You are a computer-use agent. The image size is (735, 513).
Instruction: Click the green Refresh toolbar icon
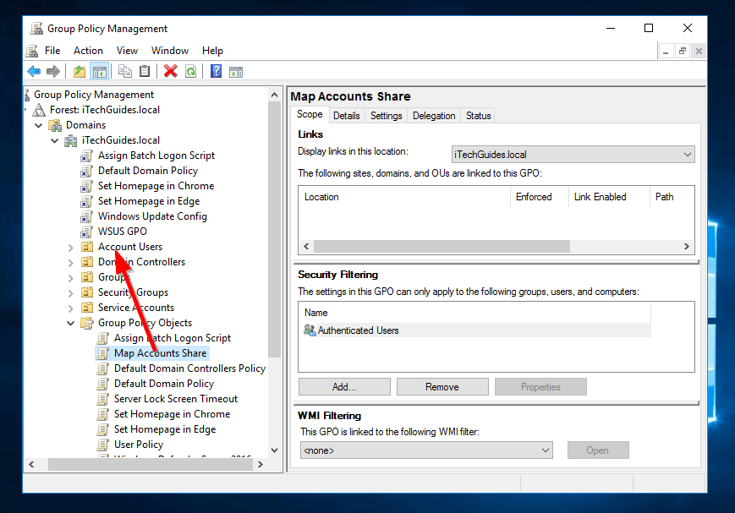pos(190,72)
